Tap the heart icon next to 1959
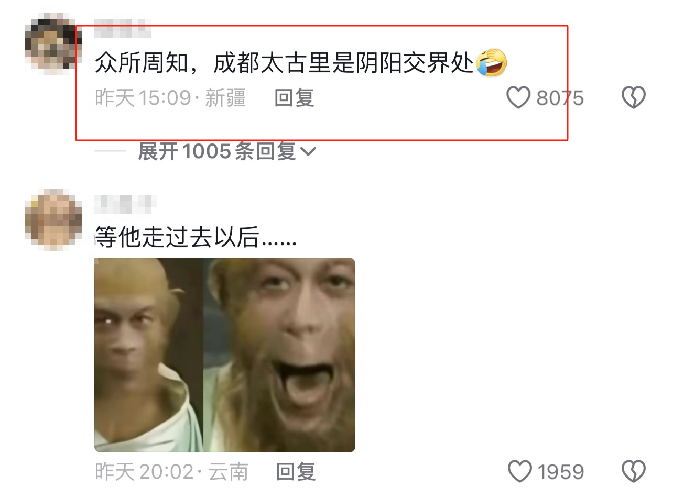The image size is (673, 498). [x=520, y=472]
